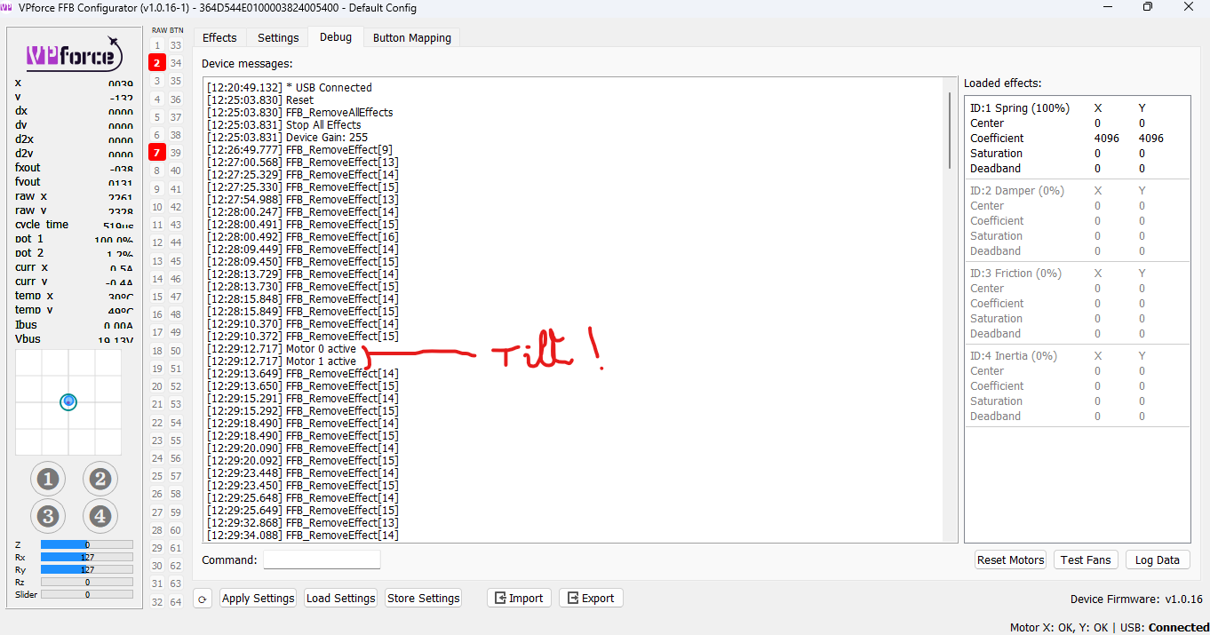Click 'ID:1 Spring (100%)' effect header
The image size is (1210, 635).
coord(1020,107)
